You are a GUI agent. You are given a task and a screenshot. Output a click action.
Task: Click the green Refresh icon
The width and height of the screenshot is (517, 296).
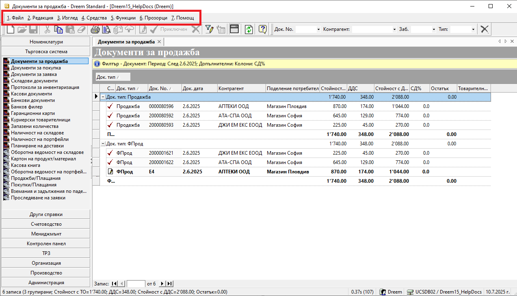tap(249, 29)
